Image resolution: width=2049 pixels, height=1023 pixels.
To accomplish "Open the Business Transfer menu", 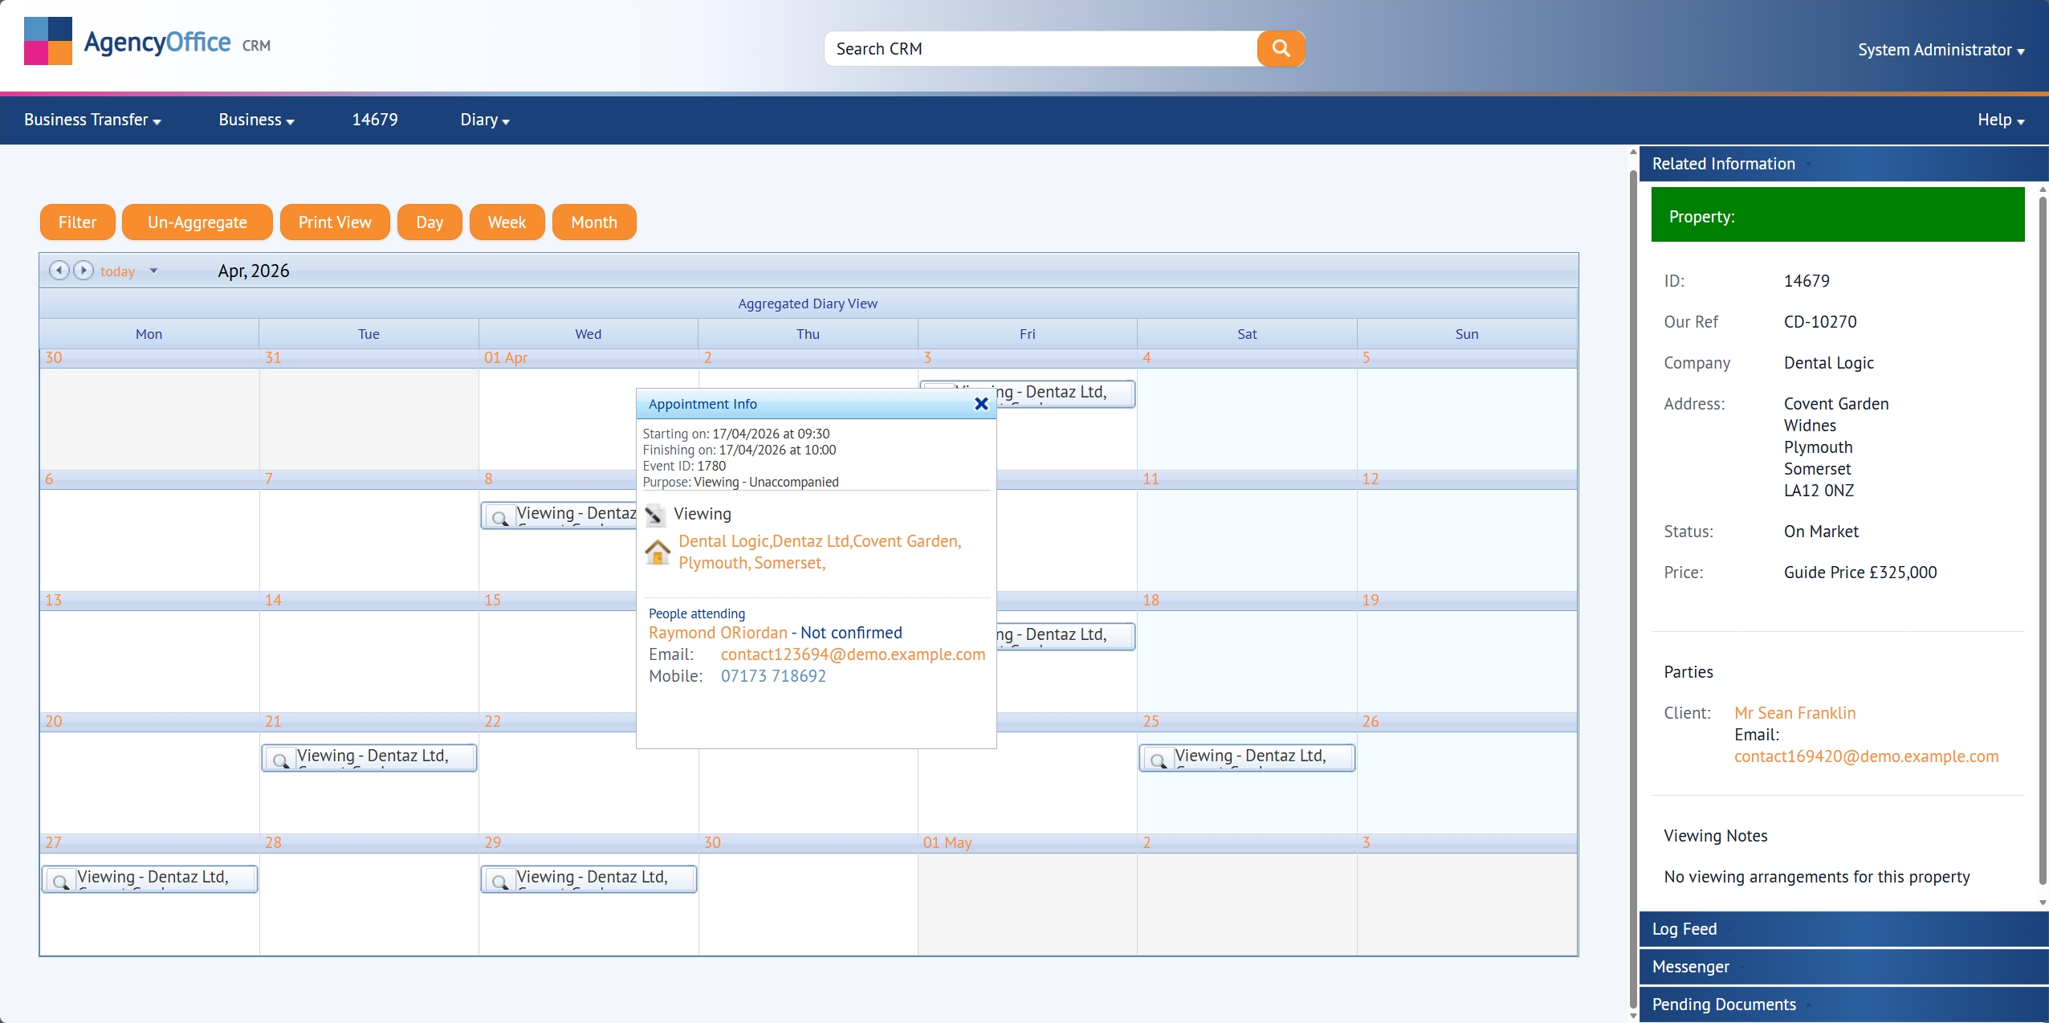I will 91,119.
